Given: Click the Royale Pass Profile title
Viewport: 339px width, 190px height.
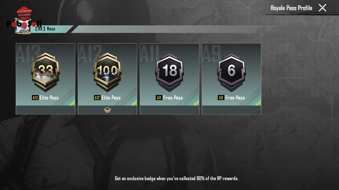Looking at the screenshot, I should 291,8.
